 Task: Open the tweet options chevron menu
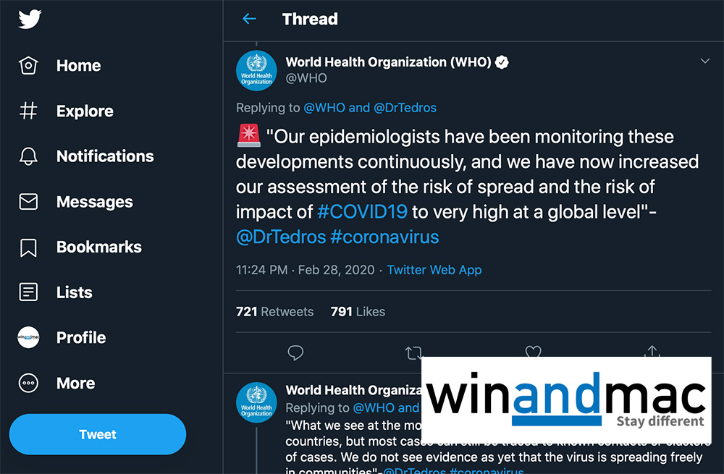pyautogui.click(x=704, y=62)
